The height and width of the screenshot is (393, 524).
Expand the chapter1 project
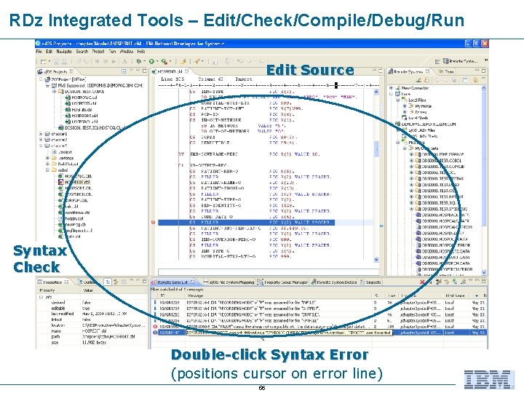click(x=41, y=134)
